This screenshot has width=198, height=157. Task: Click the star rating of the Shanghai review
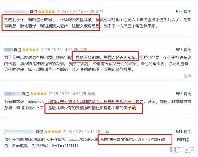53,132
